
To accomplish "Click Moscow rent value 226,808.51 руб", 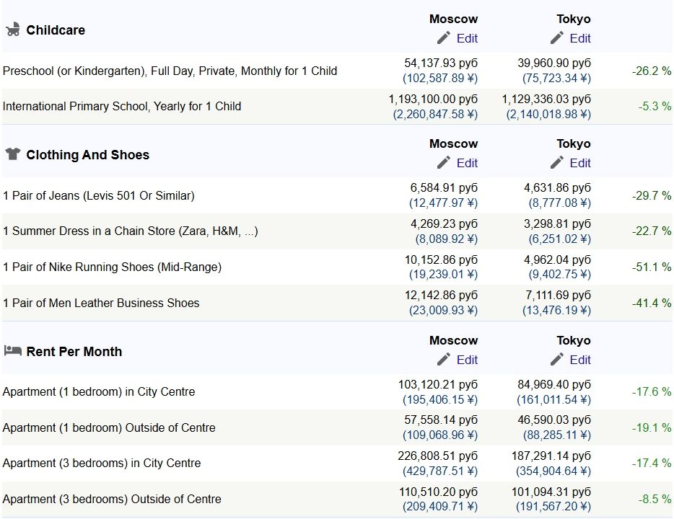I will pyautogui.click(x=437, y=456).
